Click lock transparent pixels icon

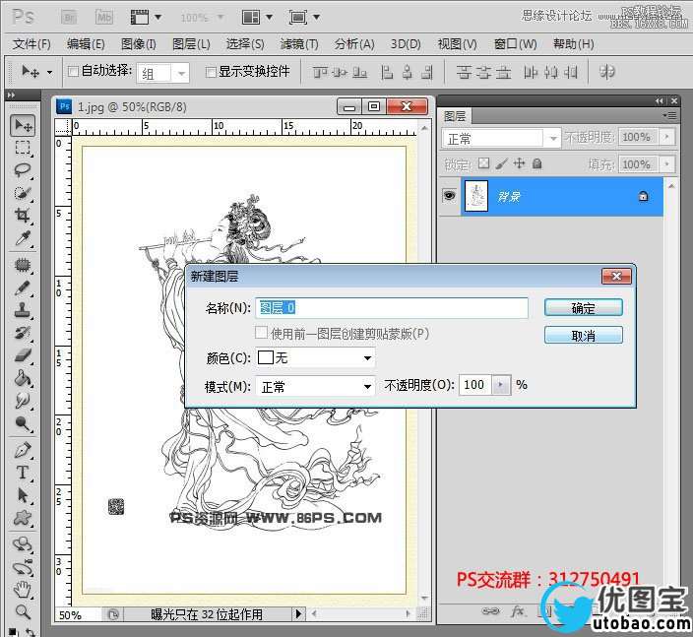point(484,163)
